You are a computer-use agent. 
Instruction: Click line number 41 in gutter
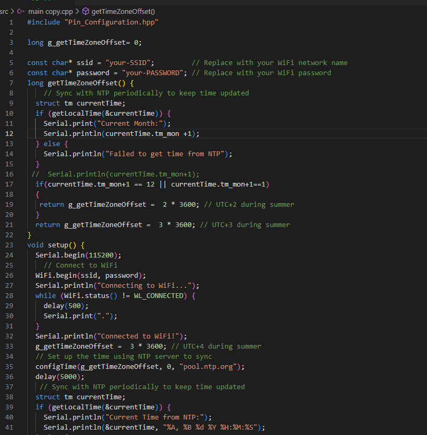[x=9, y=428]
